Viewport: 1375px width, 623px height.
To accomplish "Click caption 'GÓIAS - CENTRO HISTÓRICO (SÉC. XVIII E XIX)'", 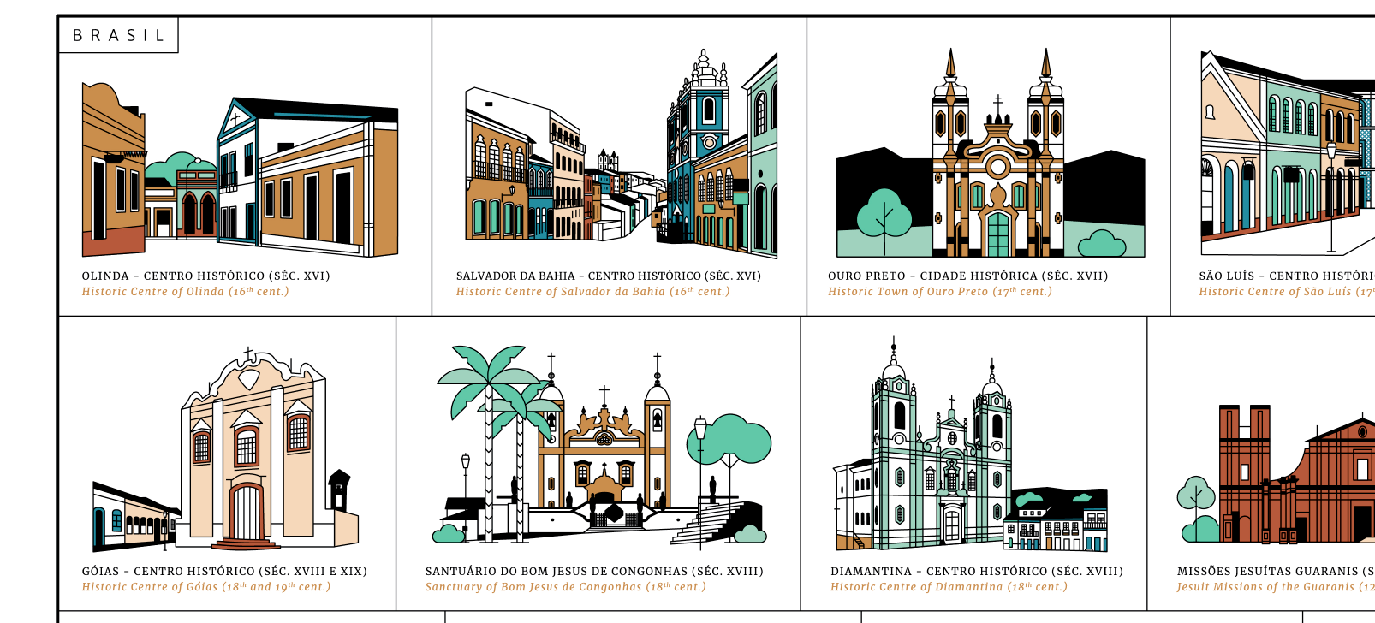I will pyautogui.click(x=224, y=571).
